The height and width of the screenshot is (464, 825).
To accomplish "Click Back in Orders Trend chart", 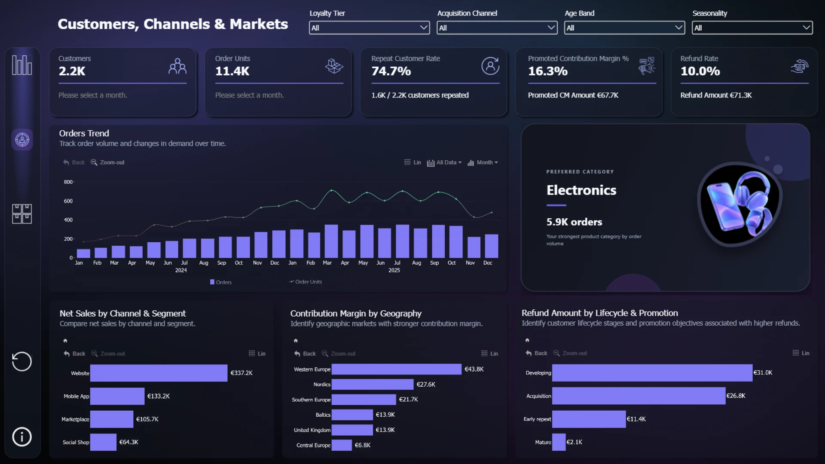I will click(74, 162).
